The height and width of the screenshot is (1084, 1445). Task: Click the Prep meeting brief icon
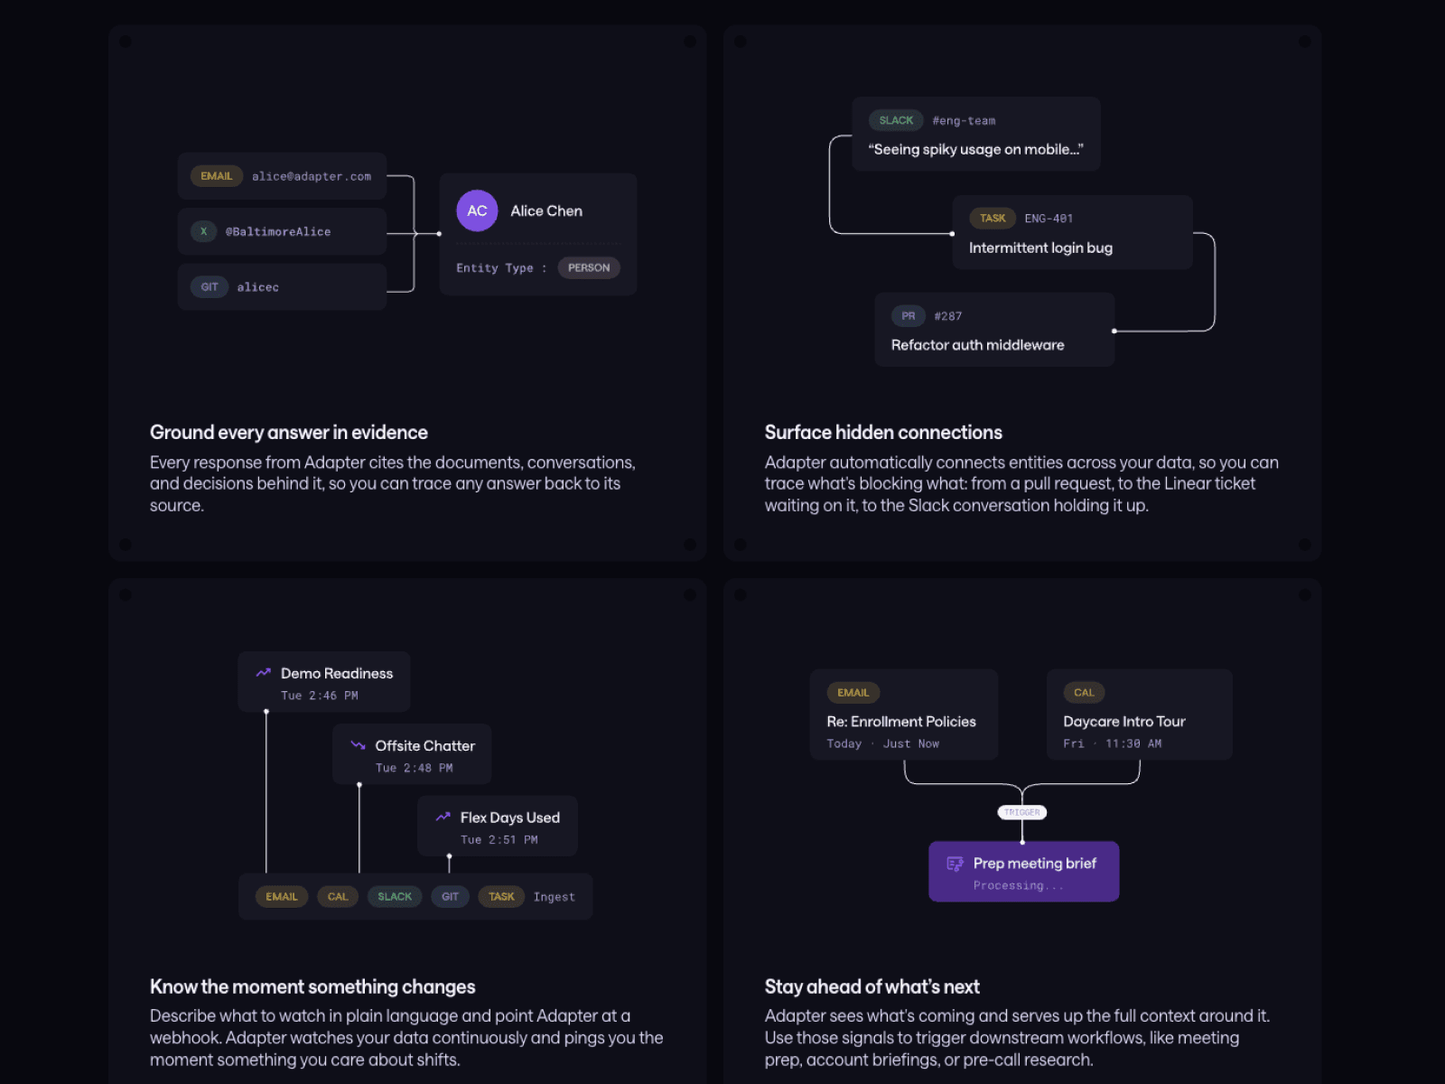[x=955, y=864]
